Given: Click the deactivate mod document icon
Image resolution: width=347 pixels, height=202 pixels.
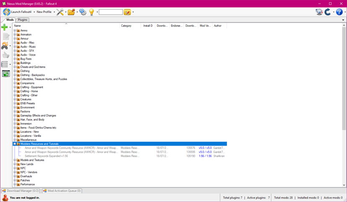Looking at the screenshot, I should pos(6,36).
